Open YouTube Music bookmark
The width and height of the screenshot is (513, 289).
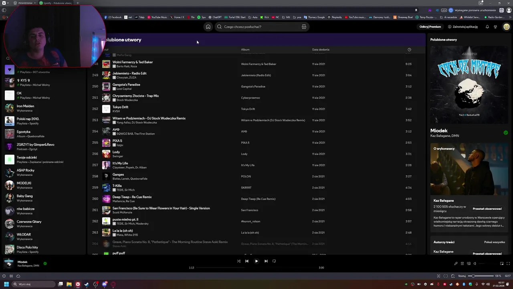pyautogui.click(x=157, y=17)
